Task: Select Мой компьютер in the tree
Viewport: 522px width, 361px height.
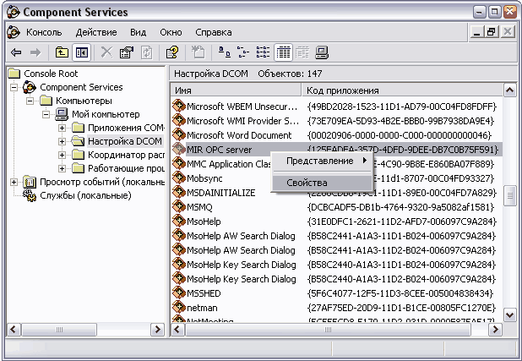Action: click(106, 114)
